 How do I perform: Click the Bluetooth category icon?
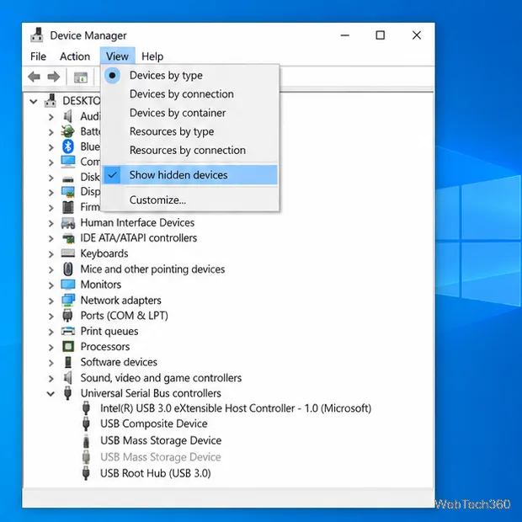tap(68, 146)
